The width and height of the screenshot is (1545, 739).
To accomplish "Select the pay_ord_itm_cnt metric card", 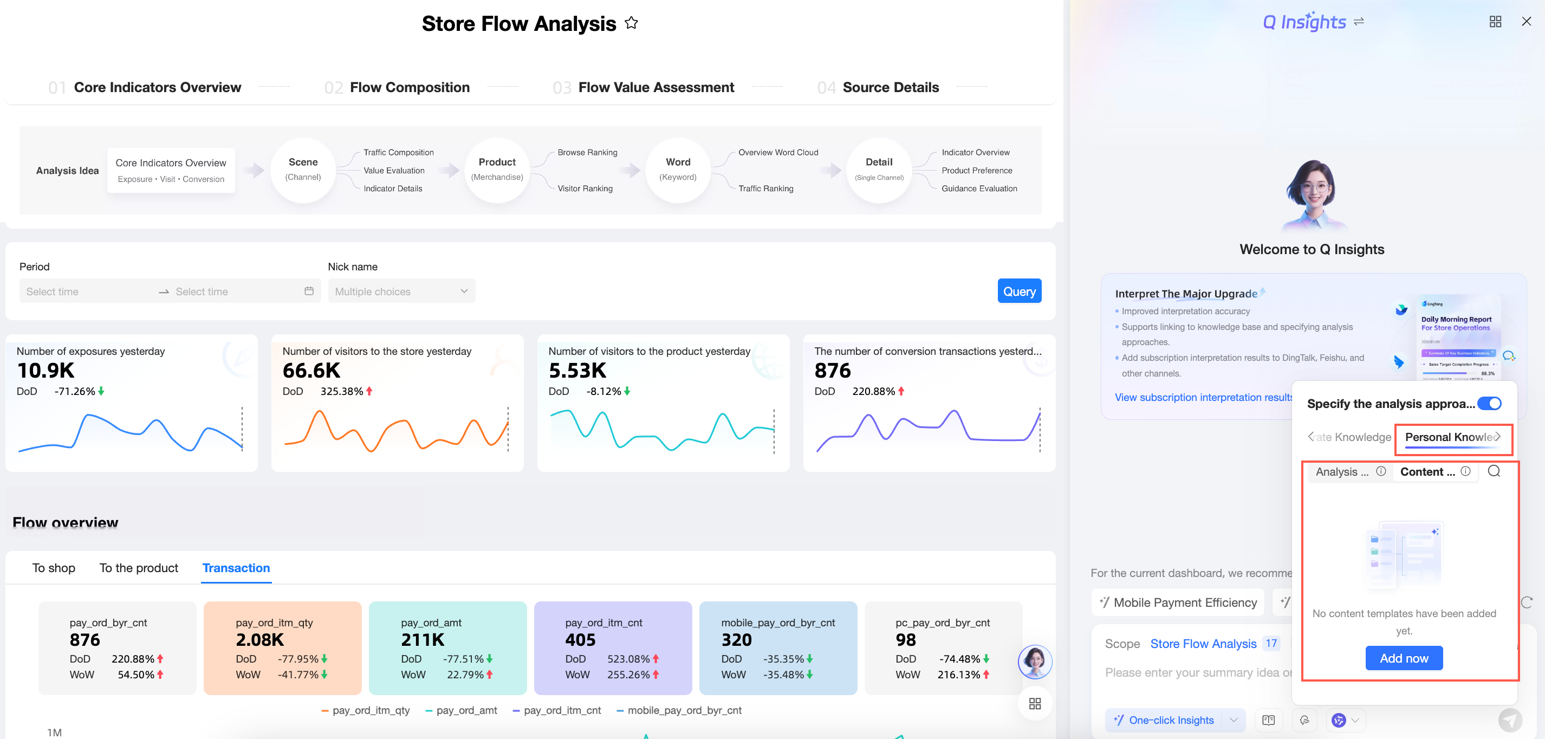I will tap(613, 648).
